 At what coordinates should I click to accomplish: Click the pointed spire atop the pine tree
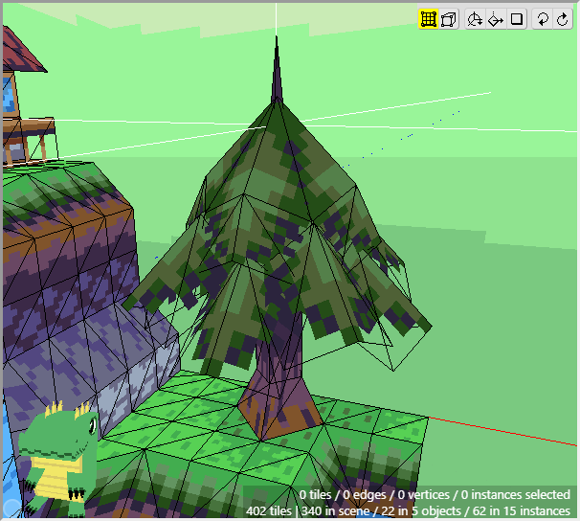[x=277, y=72]
